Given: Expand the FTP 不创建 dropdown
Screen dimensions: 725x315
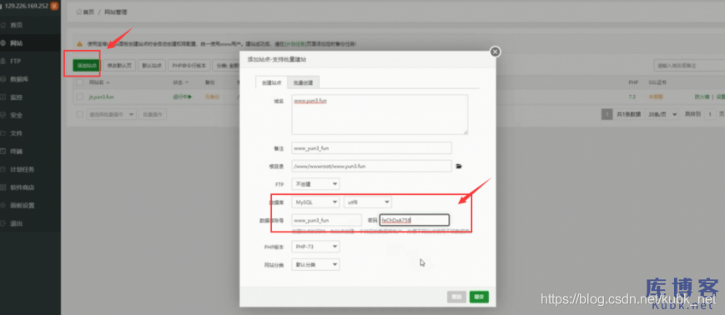Looking at the screenshot, I should pos(315,184).
